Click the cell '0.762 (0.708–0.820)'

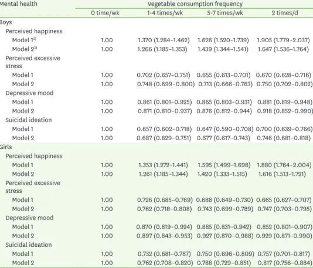165,263
